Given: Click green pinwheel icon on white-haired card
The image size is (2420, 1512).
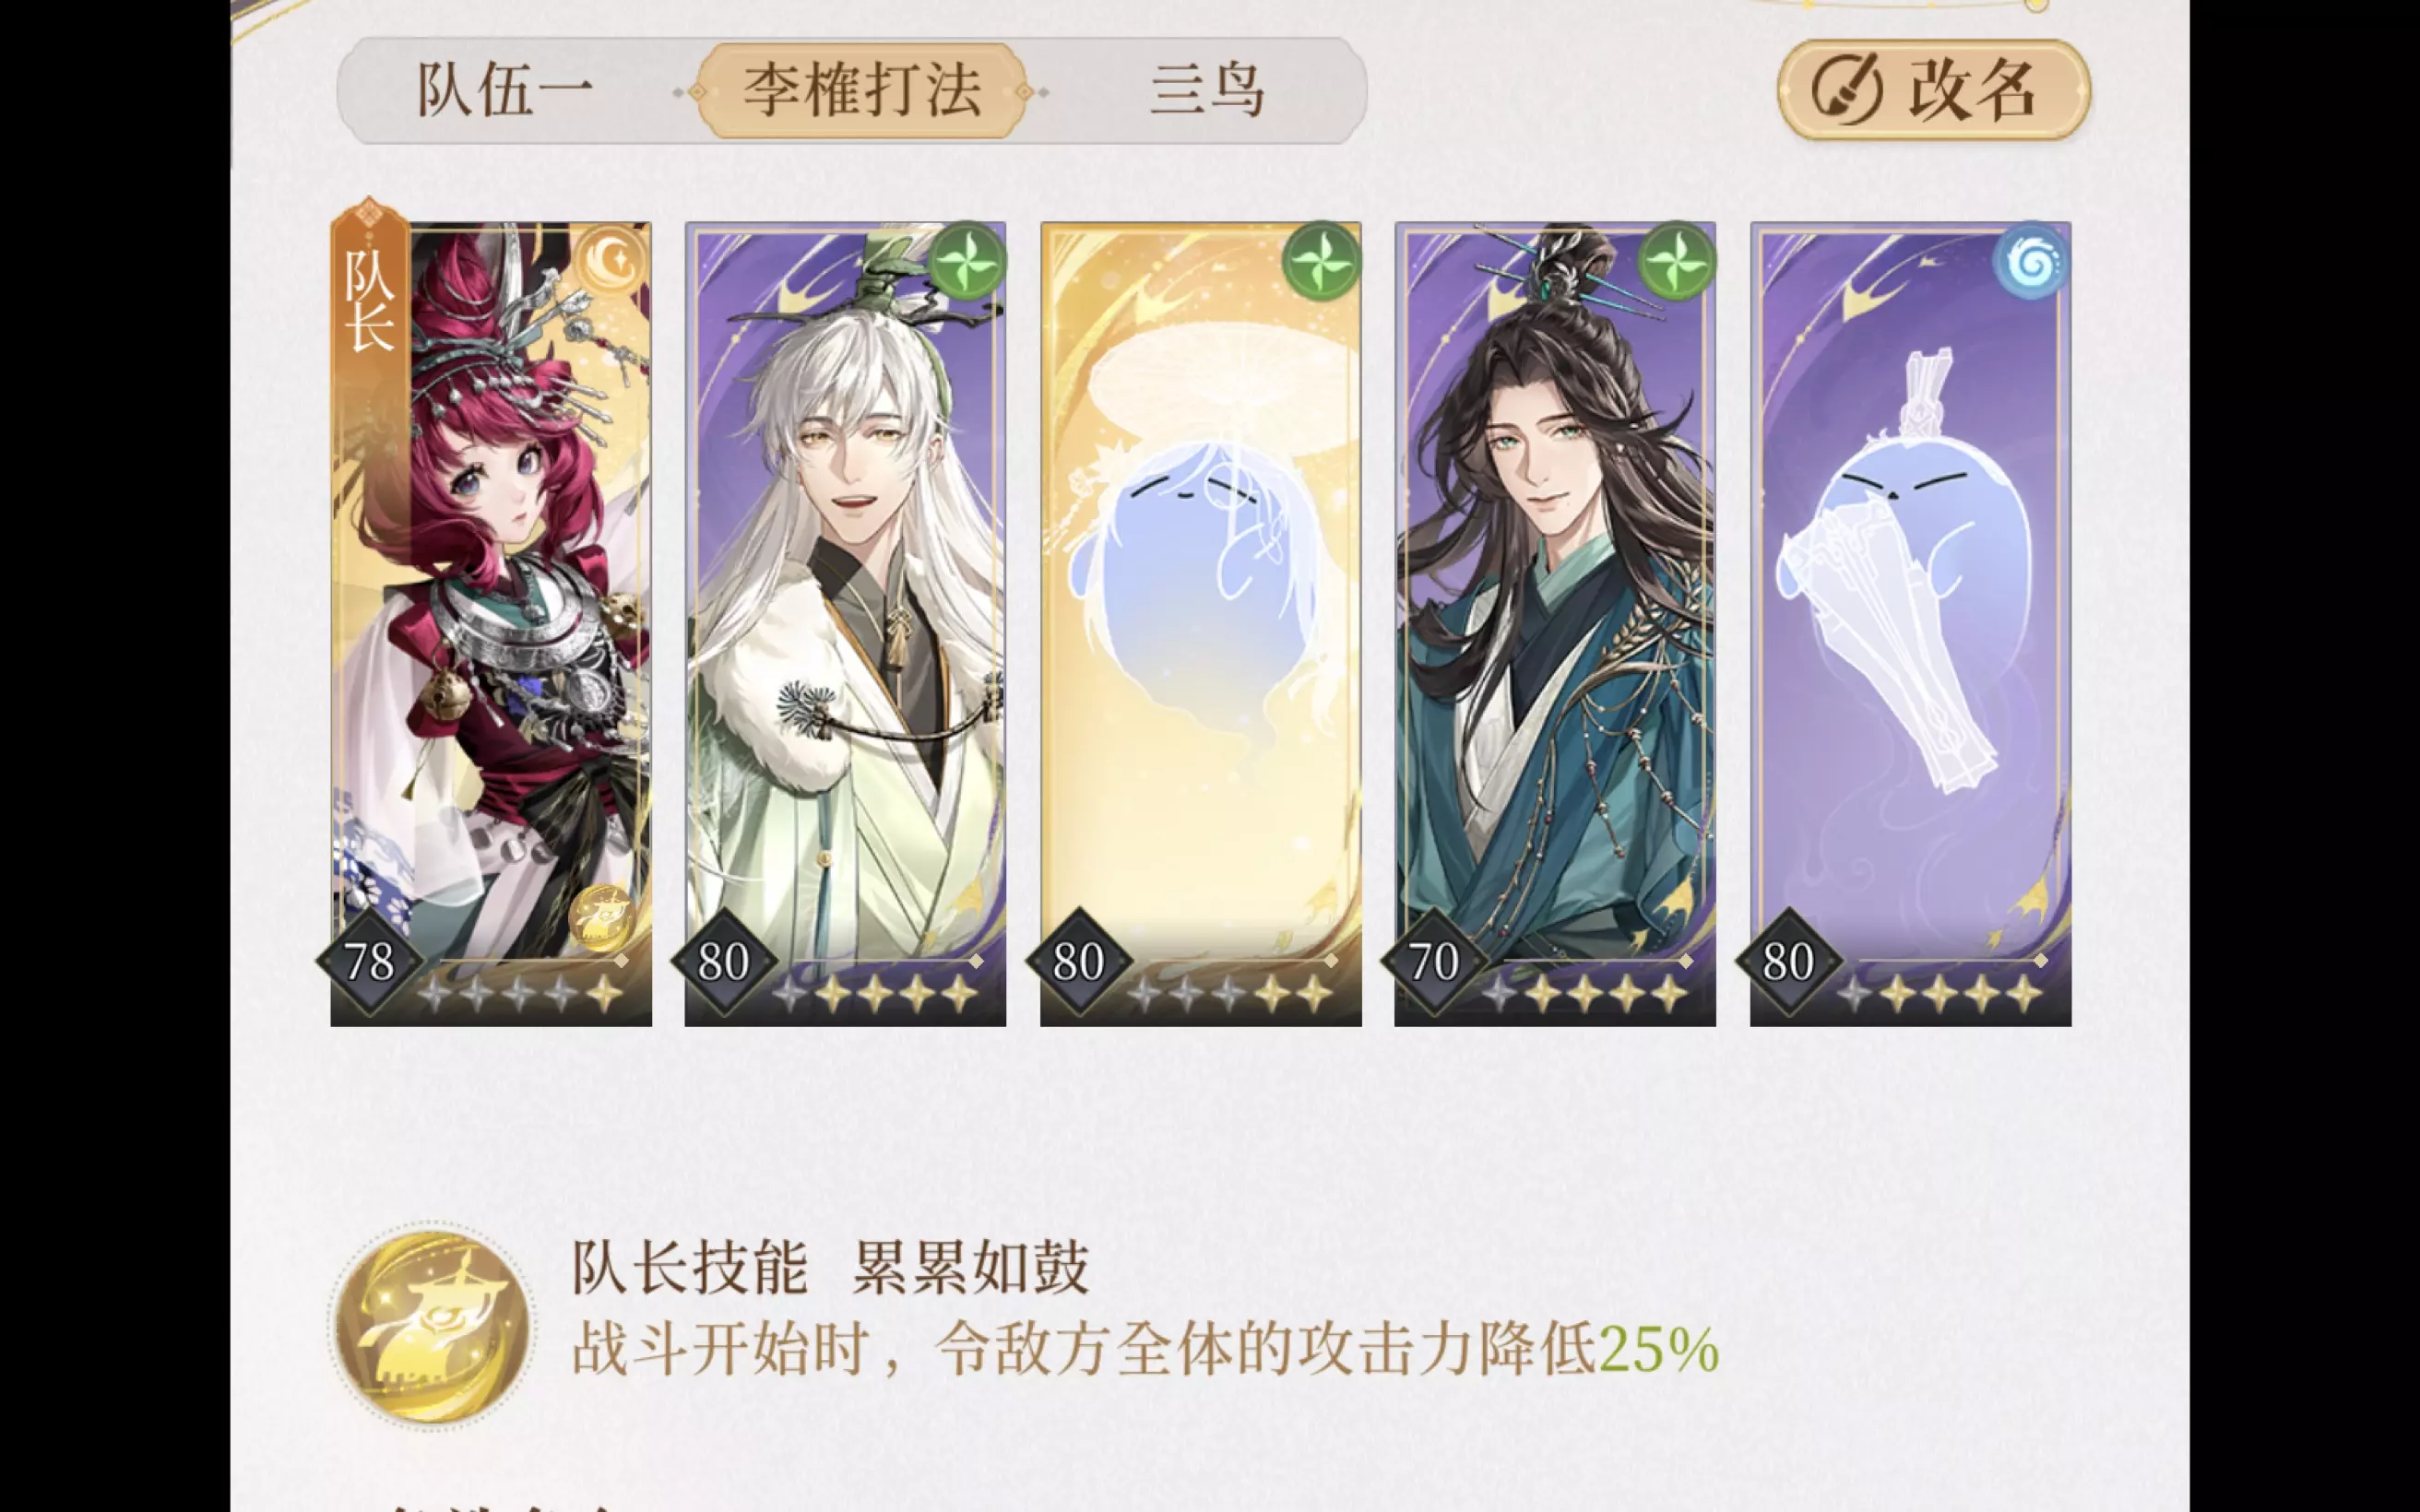Looking at the screenshot, I should [967, 262].
